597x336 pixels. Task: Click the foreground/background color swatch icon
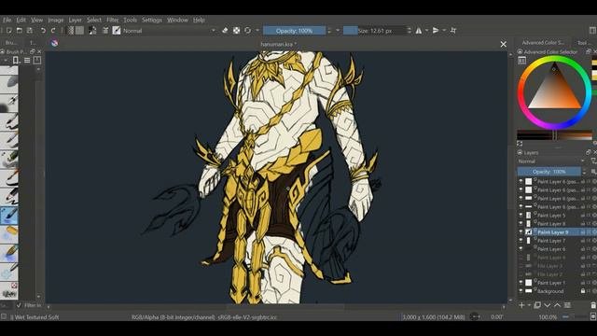92,31
